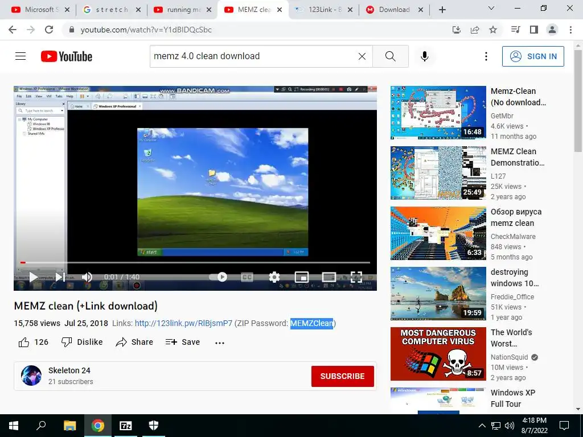Click the address bar URL
583x437 pixels.
[146, 30]
